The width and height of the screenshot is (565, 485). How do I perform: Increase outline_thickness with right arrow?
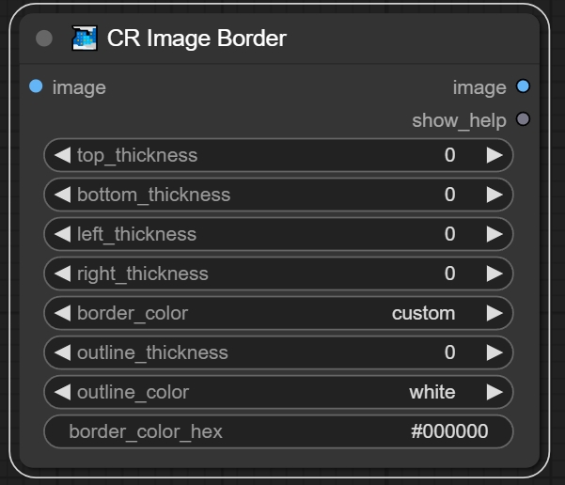[494, 352]
